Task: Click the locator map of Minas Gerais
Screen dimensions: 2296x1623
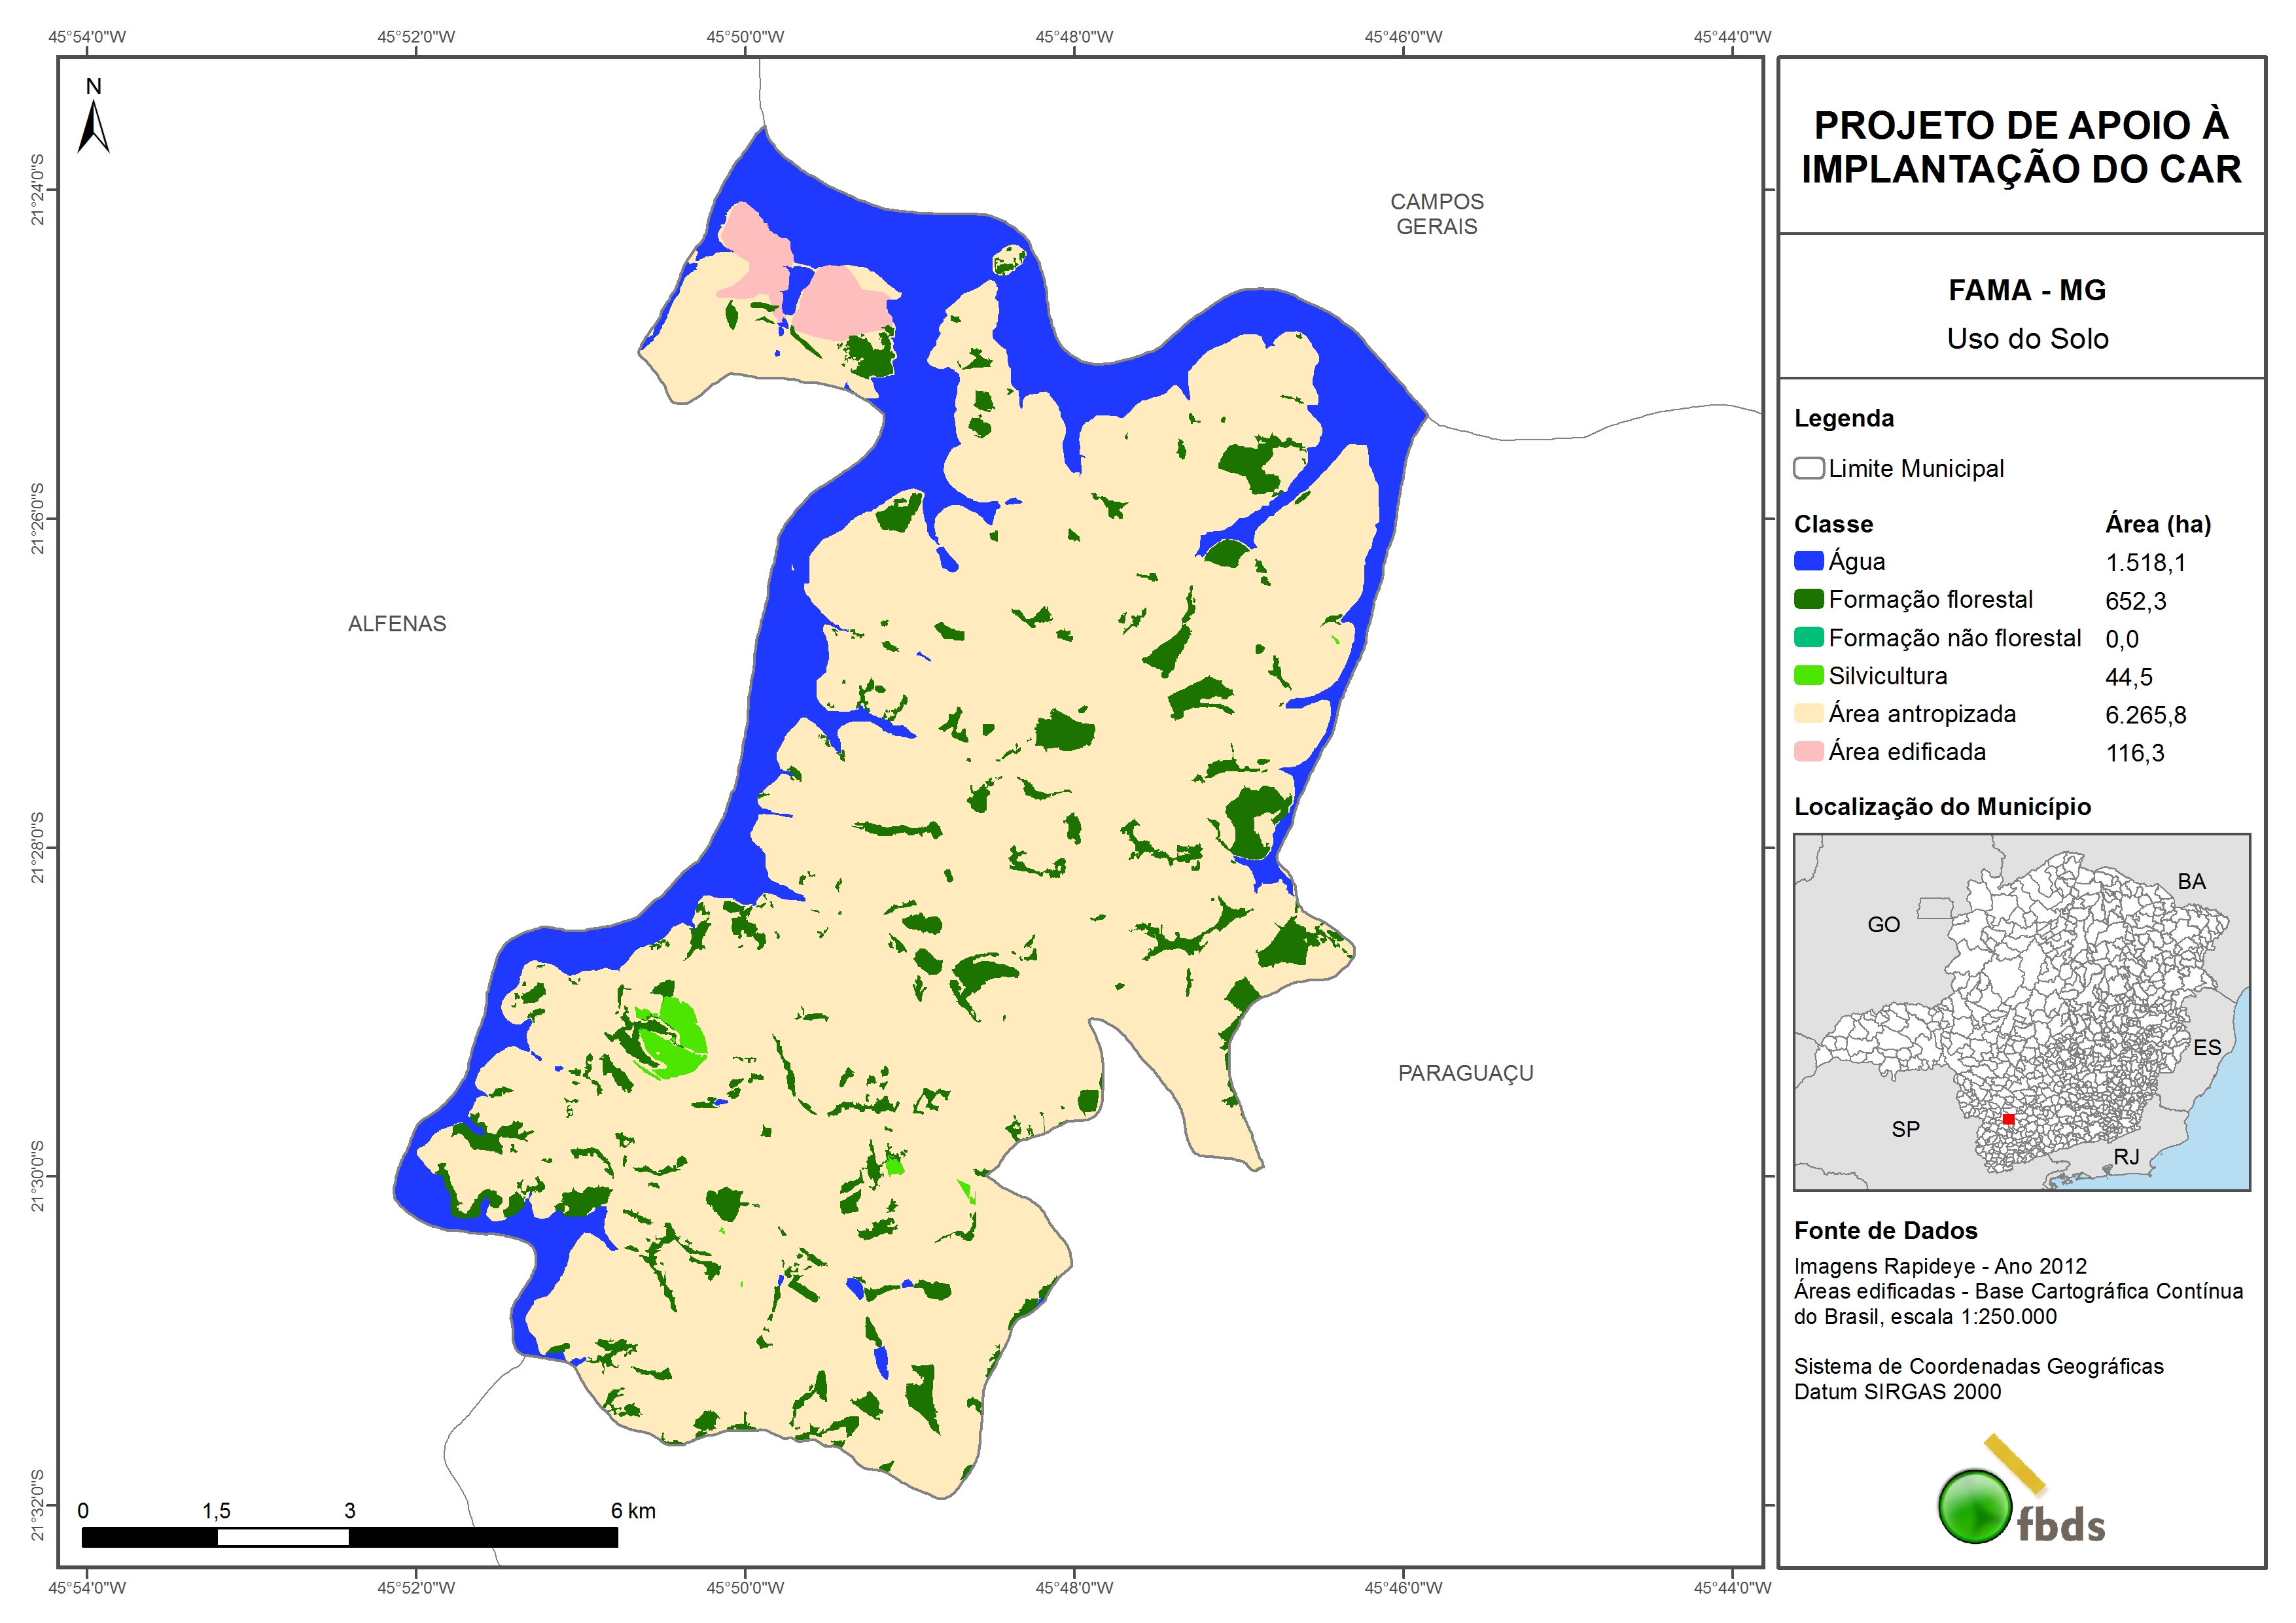Action: point(2021,1011)
